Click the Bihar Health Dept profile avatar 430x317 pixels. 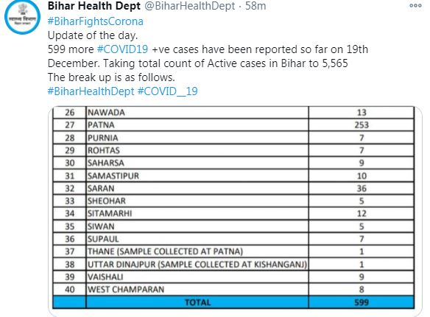tap(22, 17)
